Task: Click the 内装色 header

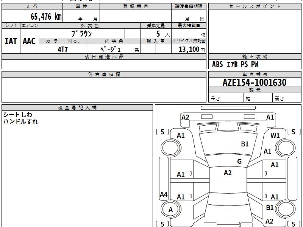Action: point(114,41)
